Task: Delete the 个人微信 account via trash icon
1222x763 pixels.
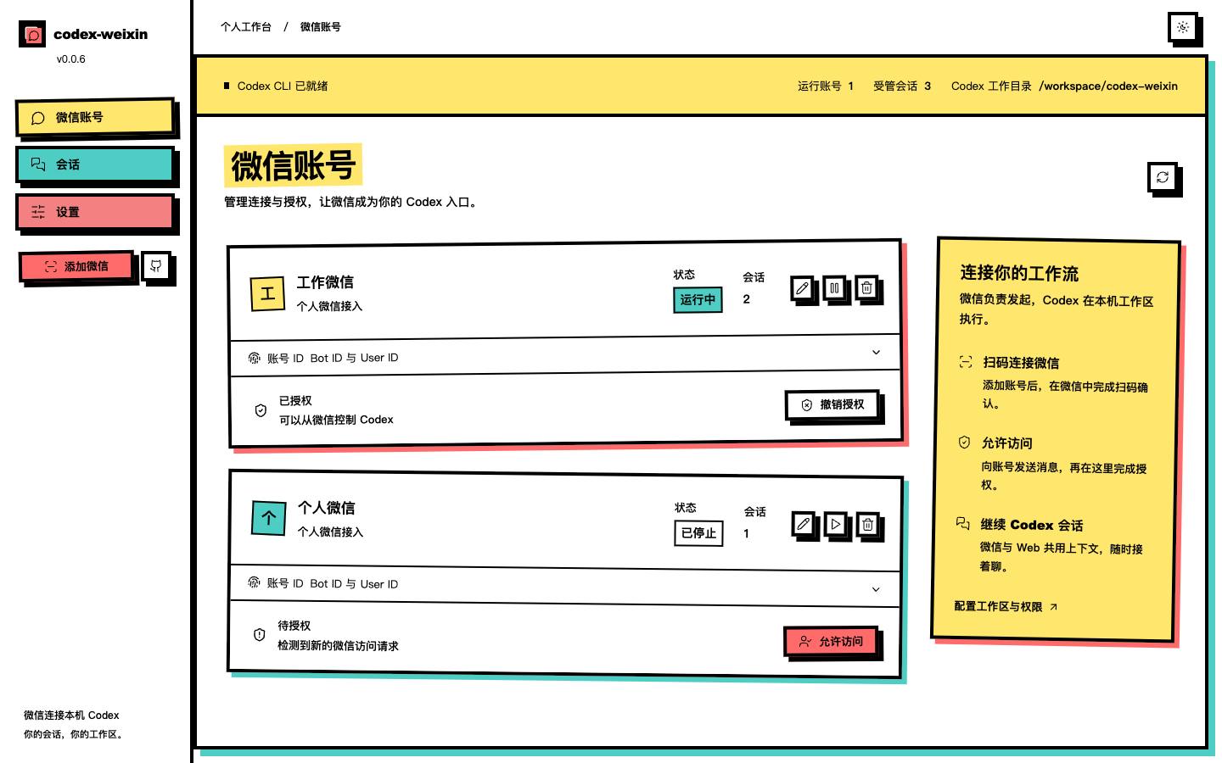Action: [868, 524]
